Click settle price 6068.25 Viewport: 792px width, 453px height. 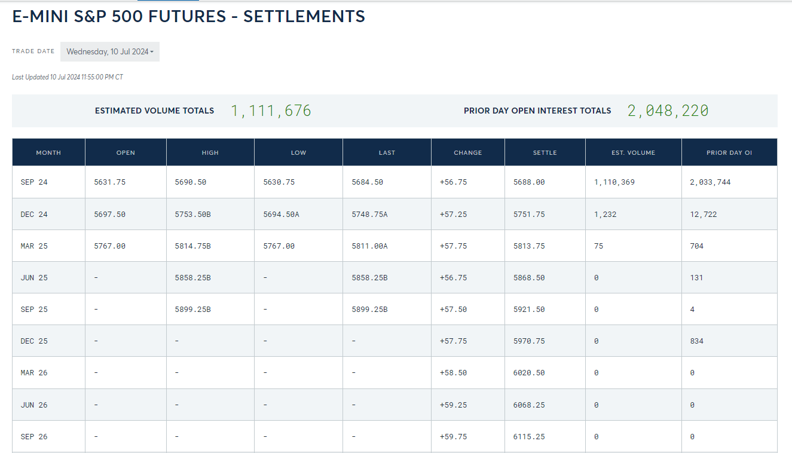(529, 405)
